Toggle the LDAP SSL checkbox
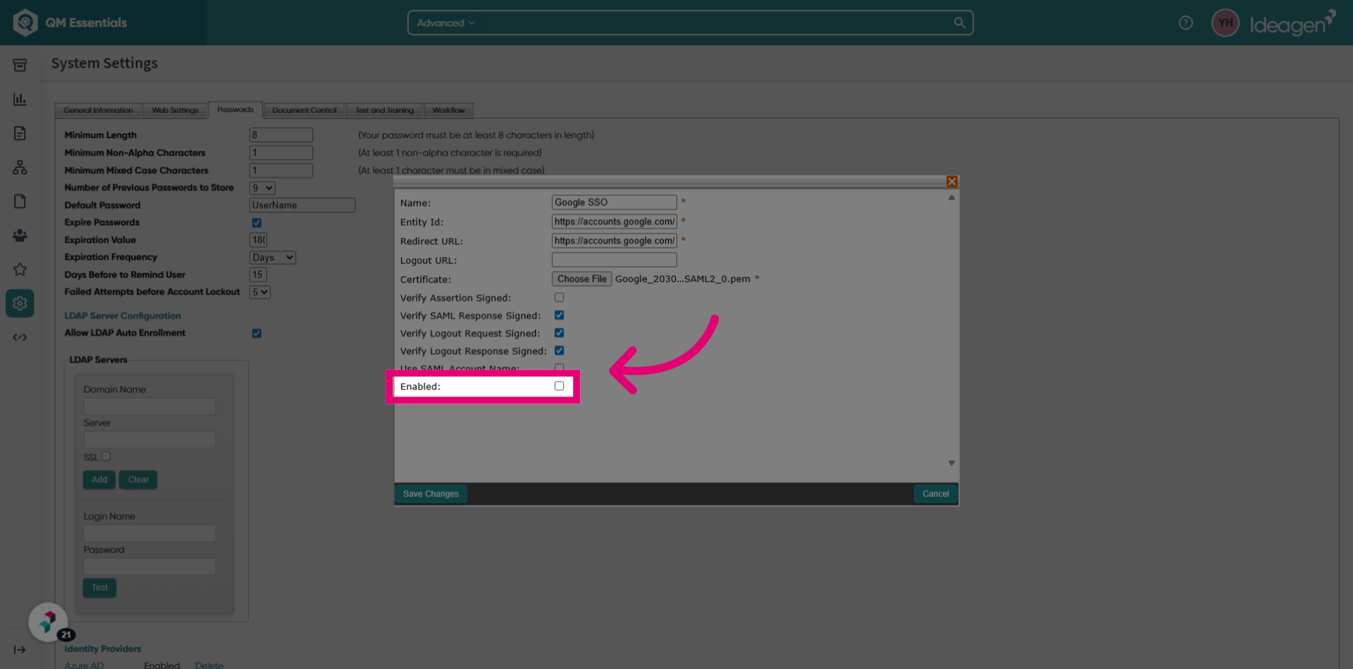The width and height of the screenshot is (1353, 669). click(106, 456)
